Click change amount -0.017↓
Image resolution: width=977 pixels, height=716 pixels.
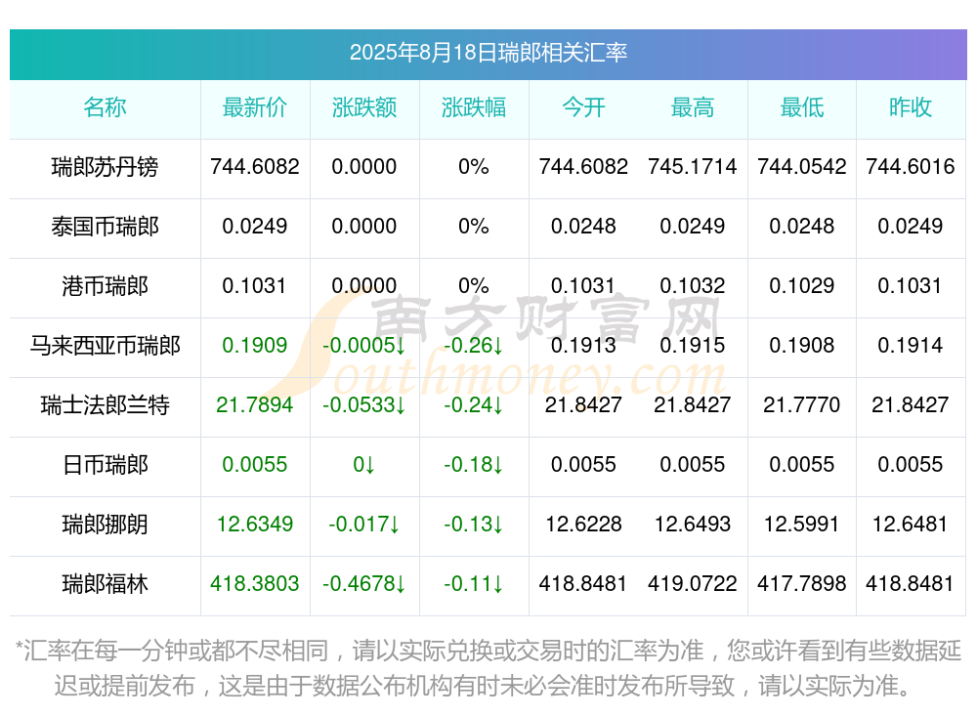click(364, 525)
